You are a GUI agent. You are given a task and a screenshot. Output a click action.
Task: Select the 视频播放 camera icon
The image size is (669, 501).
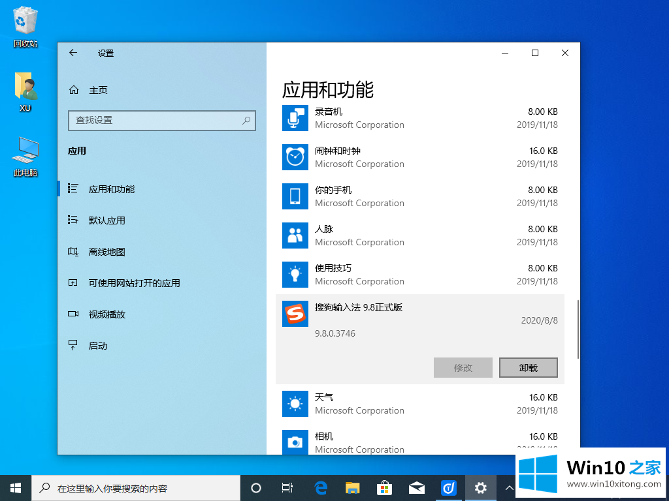(x=73, y=314)
